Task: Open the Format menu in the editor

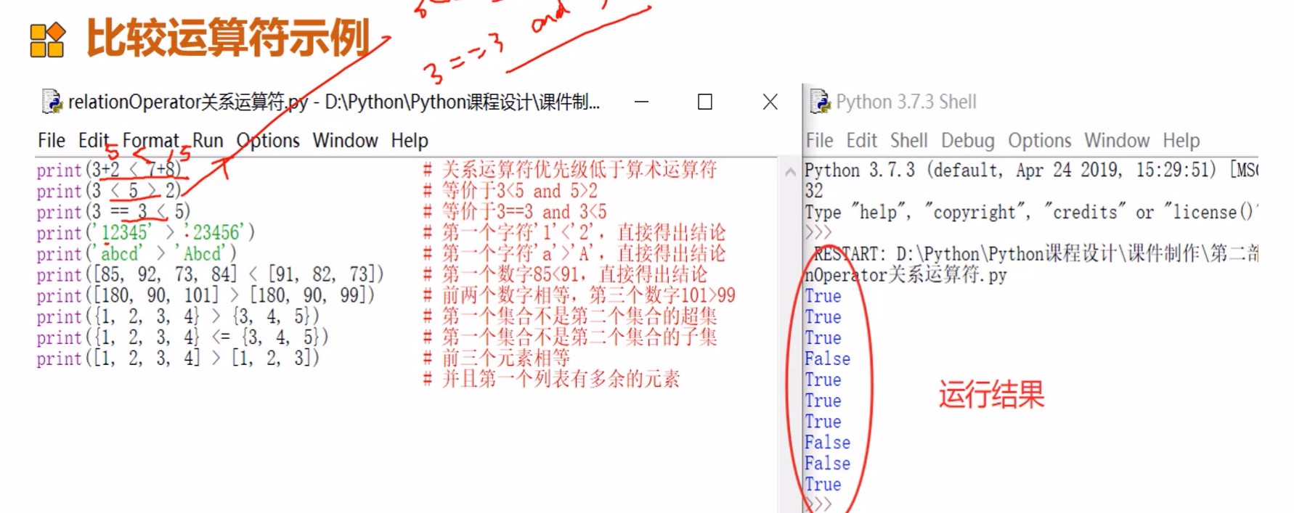Action: point(150,140)
